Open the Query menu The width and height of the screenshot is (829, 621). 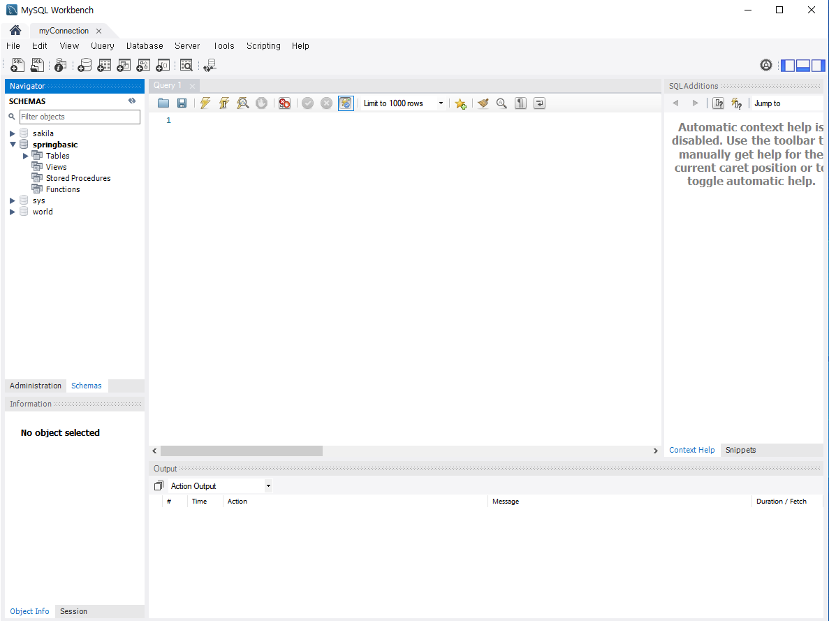click(103, 46)
